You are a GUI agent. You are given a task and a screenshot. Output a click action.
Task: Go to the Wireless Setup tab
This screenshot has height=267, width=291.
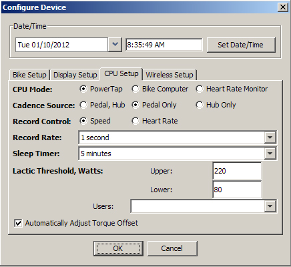pos(170,75)
